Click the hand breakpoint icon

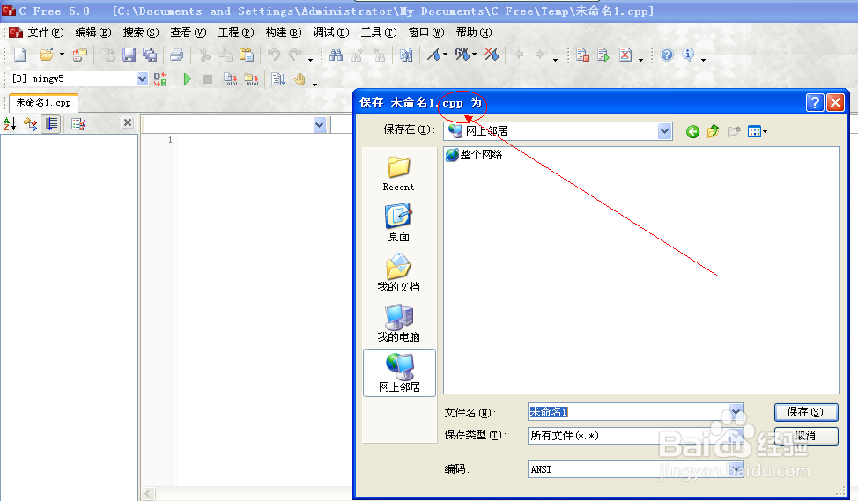pyautogui.click(x=300, y=79)
